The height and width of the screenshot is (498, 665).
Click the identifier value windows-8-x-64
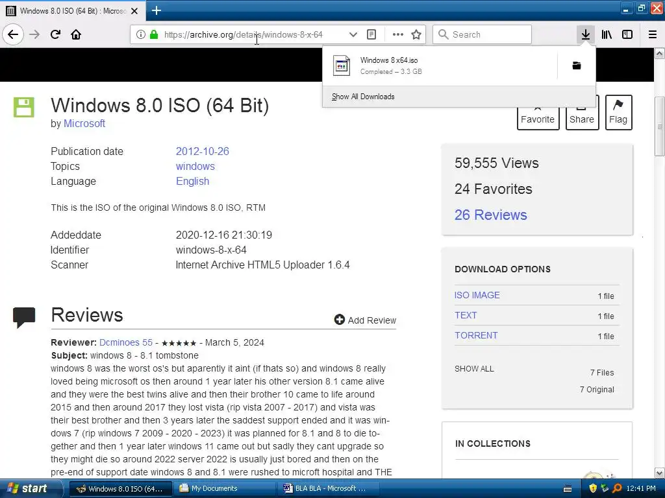point(211,250)
